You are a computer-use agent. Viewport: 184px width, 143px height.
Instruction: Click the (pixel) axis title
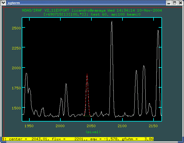(x=93, y=132)
